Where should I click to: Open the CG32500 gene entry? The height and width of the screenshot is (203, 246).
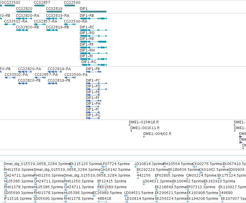point(69,6)
